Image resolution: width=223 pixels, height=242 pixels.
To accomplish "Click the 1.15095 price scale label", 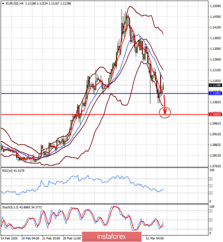I will point(214,6).
